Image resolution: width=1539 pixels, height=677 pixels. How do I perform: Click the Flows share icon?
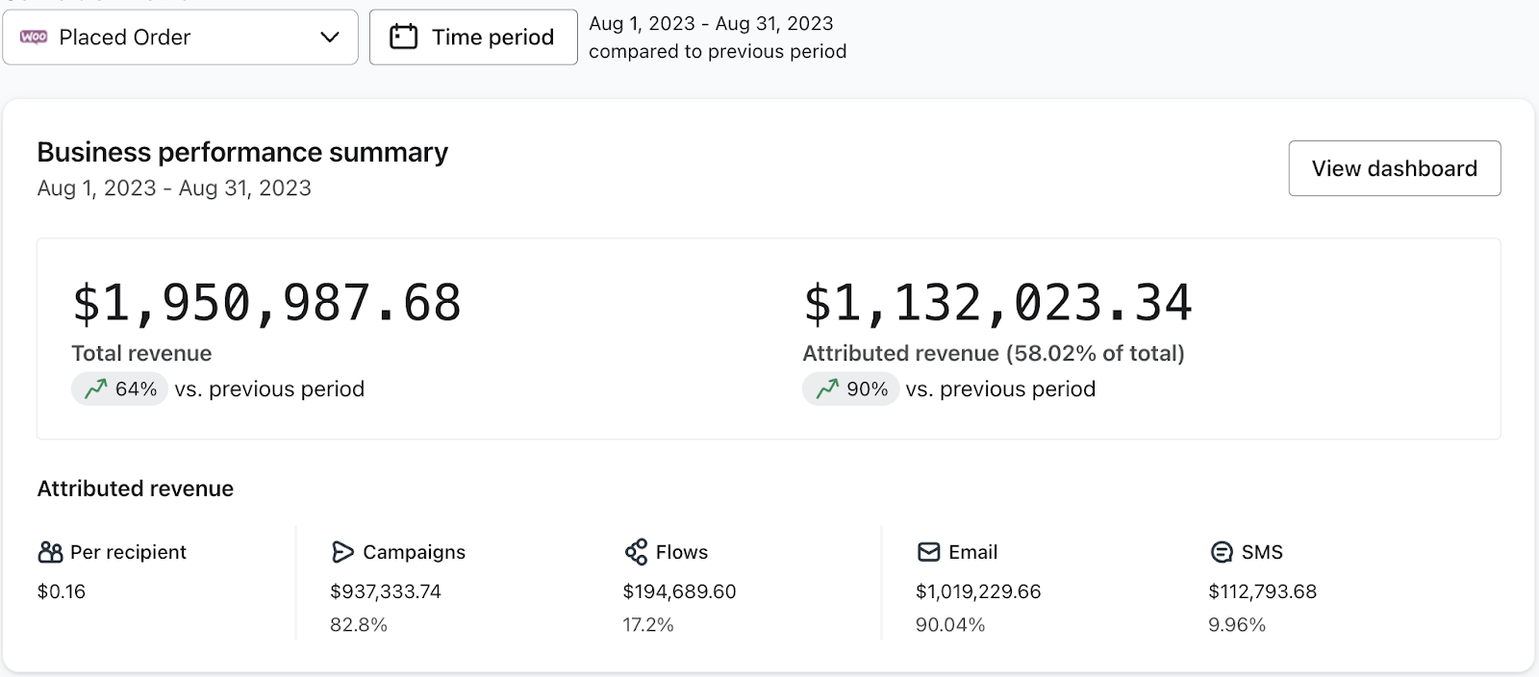click(636, 552)
